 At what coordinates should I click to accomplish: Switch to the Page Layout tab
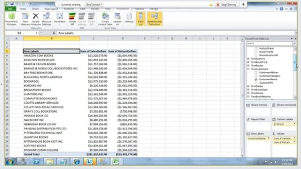click(x=51, y=9)
